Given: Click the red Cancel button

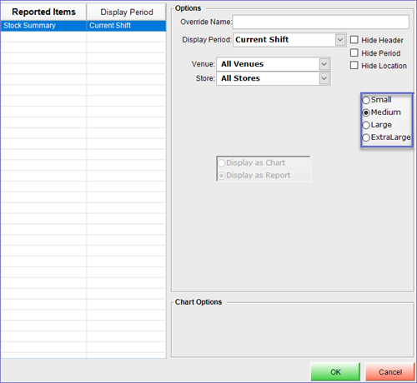Looking at the screenshot, I should tap(390, 371).
